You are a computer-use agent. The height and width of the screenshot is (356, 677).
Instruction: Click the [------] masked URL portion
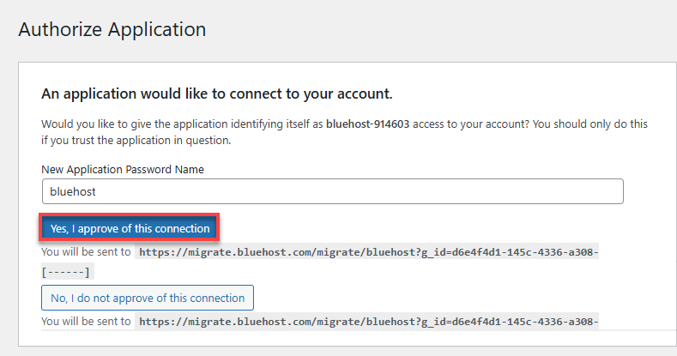click(65, 272)
